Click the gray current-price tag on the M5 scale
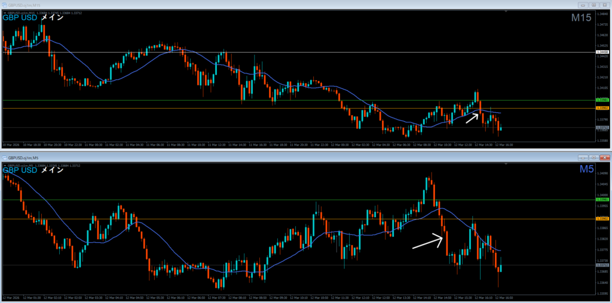This screenshot has height=303, width=612. 601,265
